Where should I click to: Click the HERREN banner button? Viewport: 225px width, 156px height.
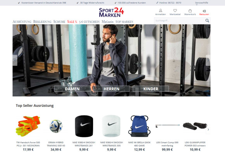(x=111, y=89)
